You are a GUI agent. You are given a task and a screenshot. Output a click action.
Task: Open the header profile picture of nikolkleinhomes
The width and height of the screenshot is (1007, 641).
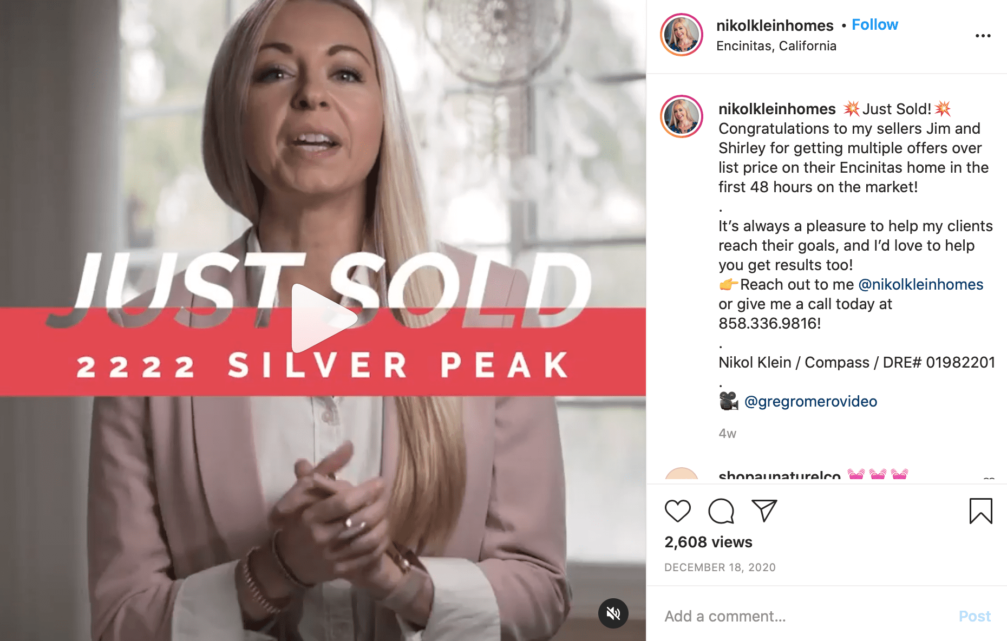tap(682, 35)
